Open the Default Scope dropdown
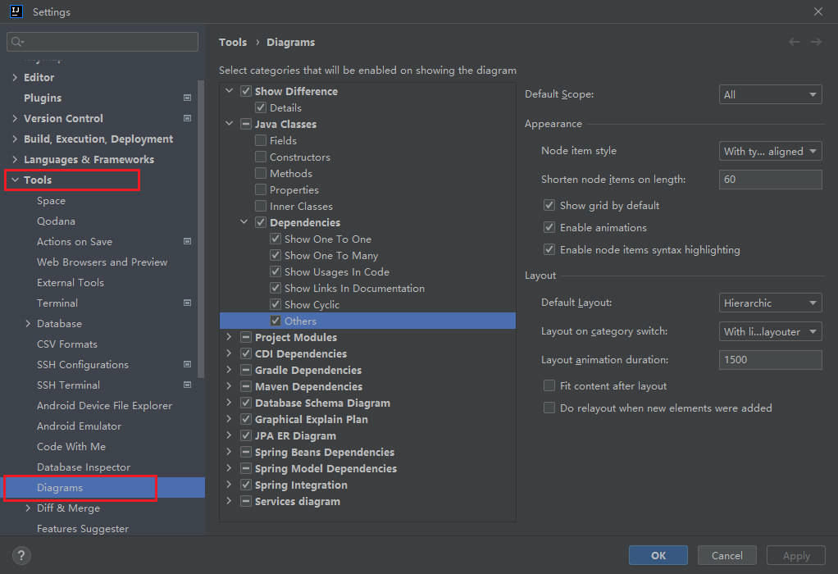 click(x=770, y=94)
